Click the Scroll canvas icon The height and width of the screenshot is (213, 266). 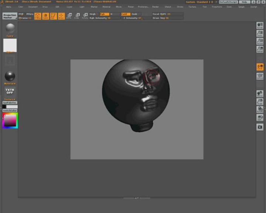pos(260,26)
